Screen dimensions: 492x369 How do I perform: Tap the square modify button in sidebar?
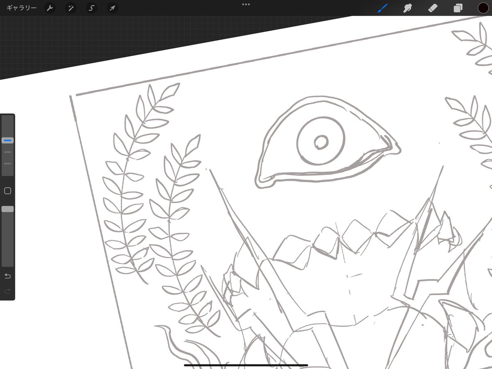tap(7, 191)
